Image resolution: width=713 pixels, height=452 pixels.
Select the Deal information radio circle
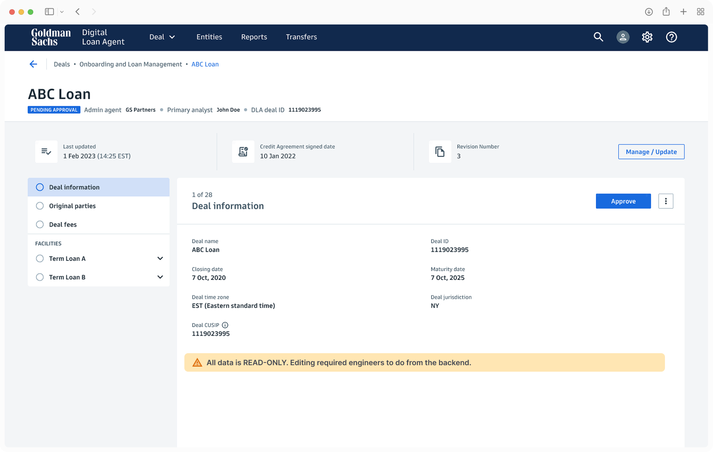click(40, 187)
